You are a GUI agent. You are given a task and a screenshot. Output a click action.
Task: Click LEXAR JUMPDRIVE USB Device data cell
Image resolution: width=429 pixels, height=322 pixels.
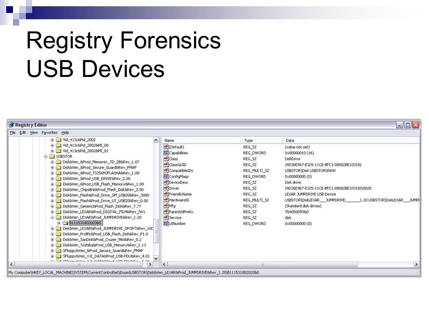[x=310, y=194]
